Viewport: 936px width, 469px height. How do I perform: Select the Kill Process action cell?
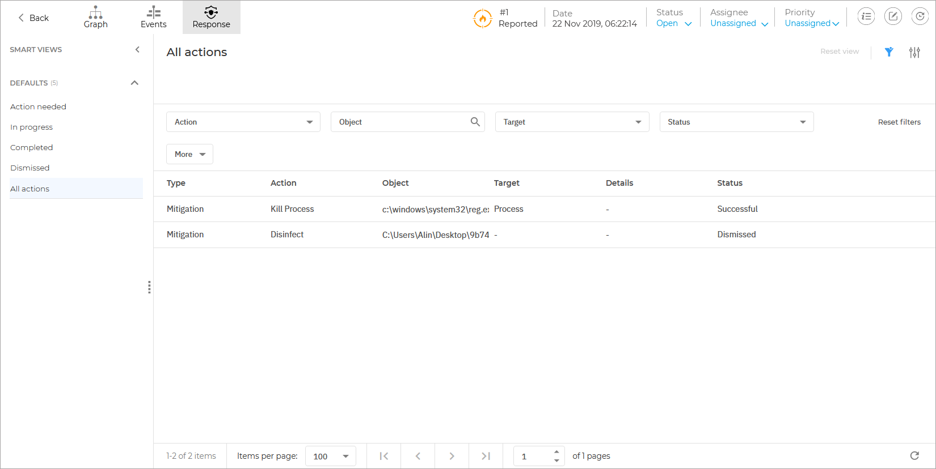(292, 209)
